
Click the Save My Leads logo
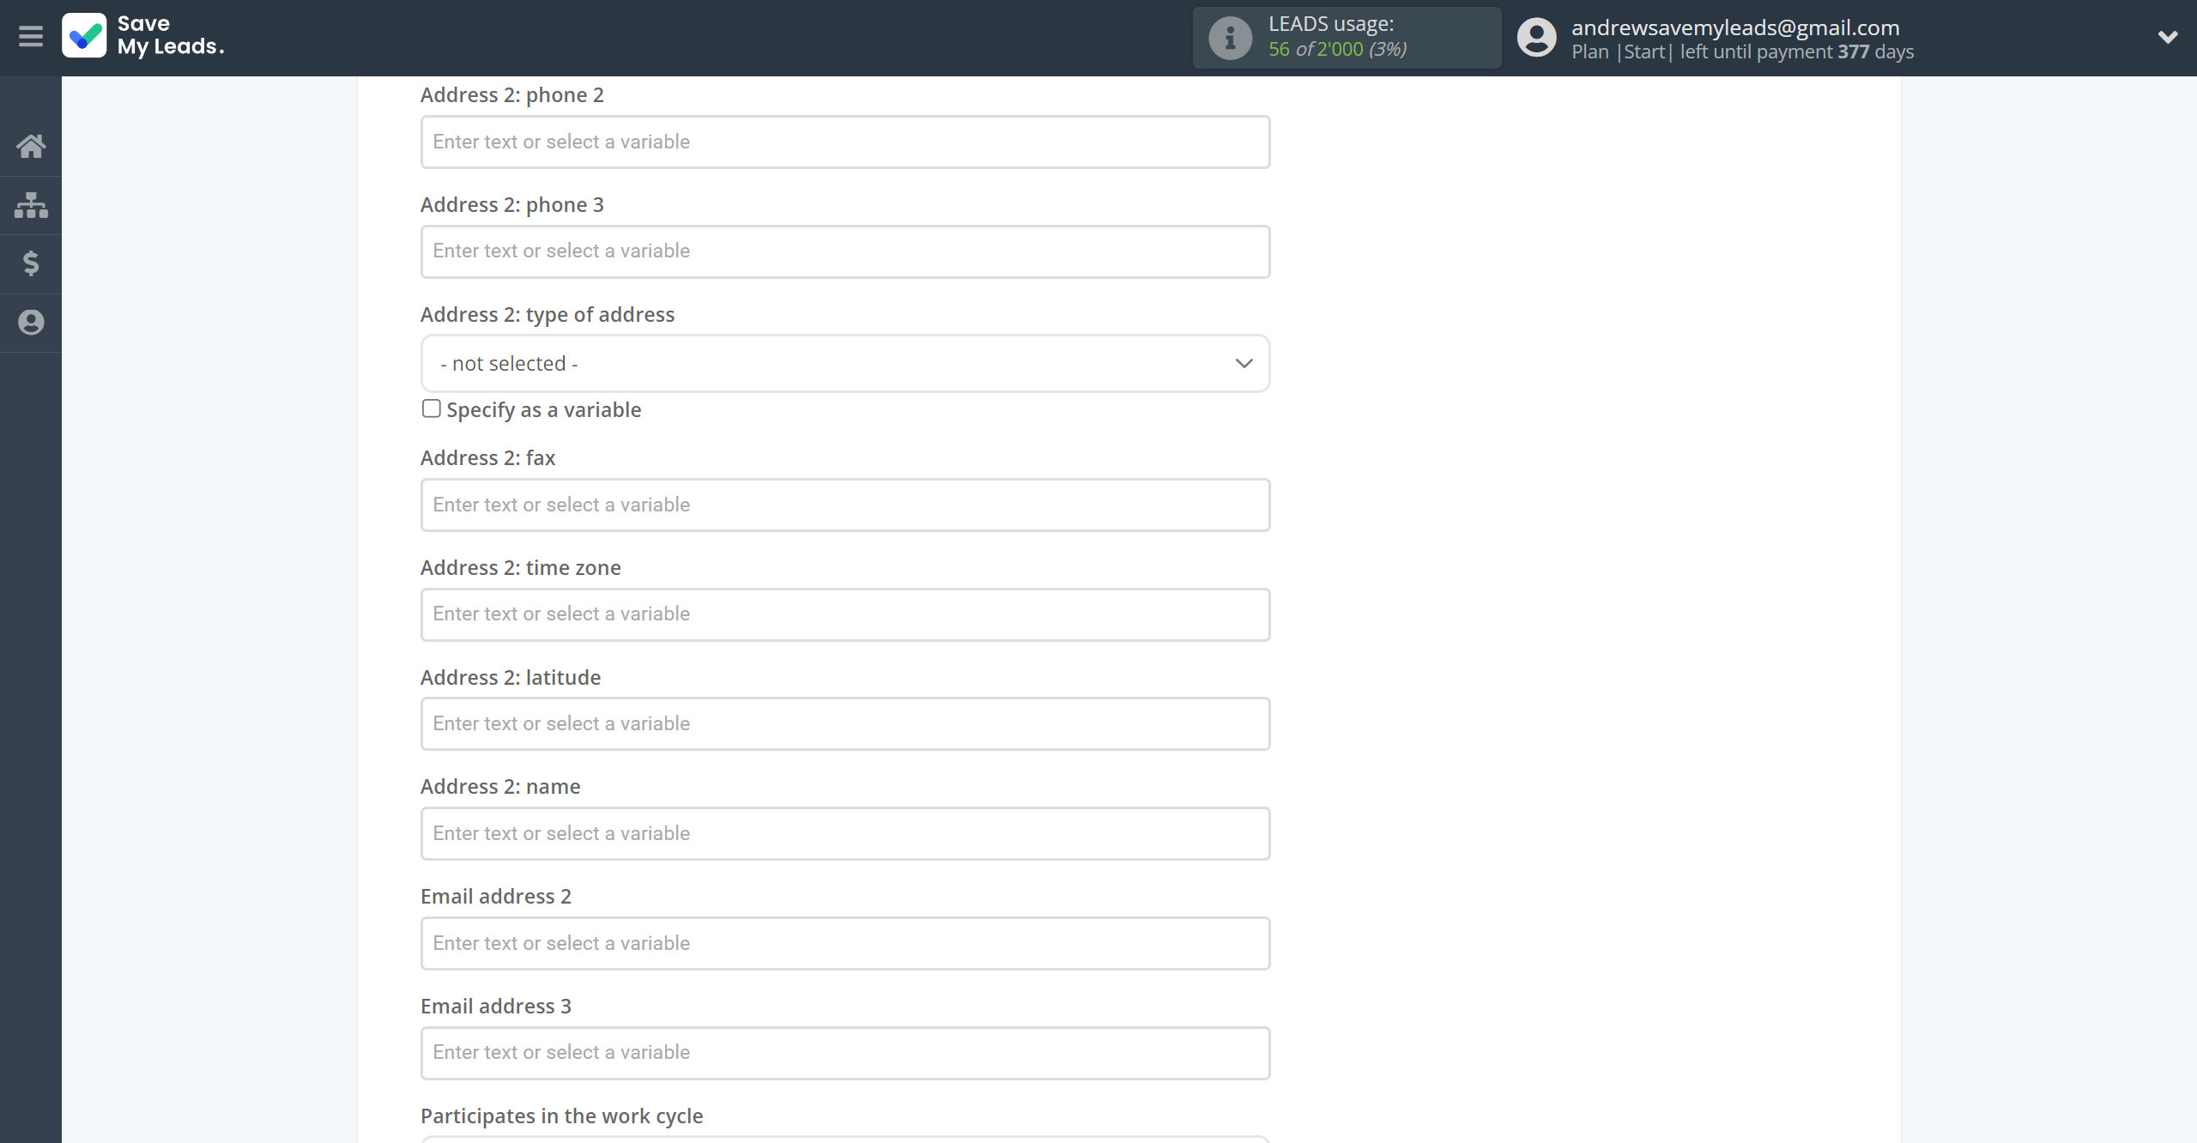click(x=143, y=36)
